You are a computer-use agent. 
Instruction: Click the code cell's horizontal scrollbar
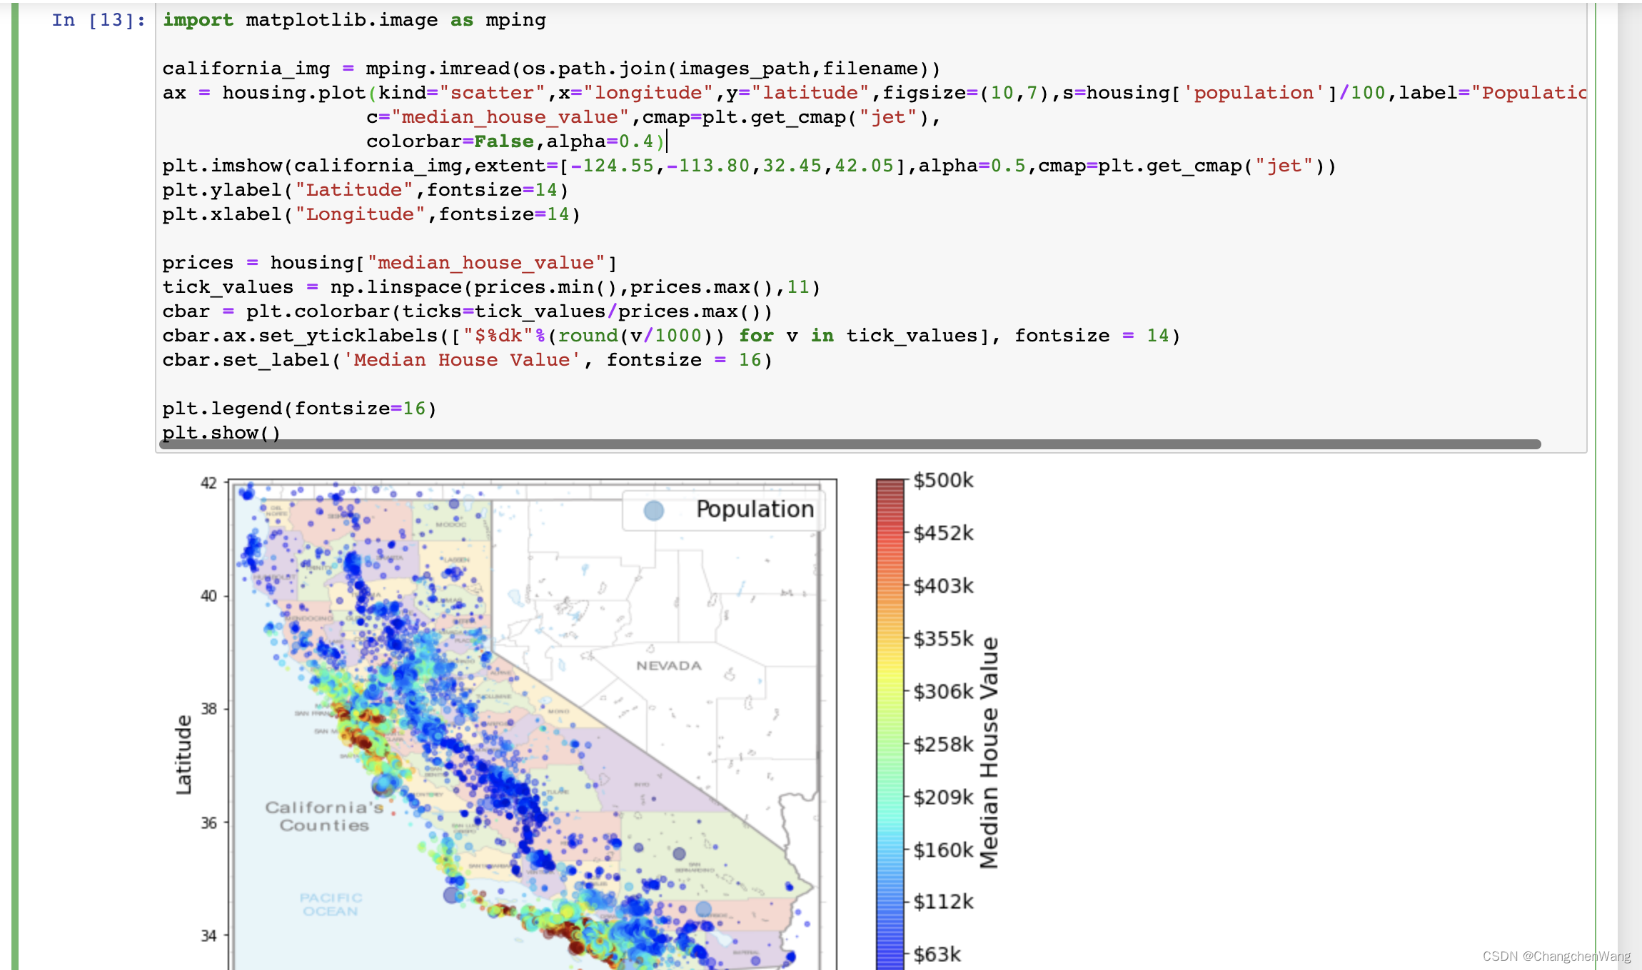click(850, 444)
